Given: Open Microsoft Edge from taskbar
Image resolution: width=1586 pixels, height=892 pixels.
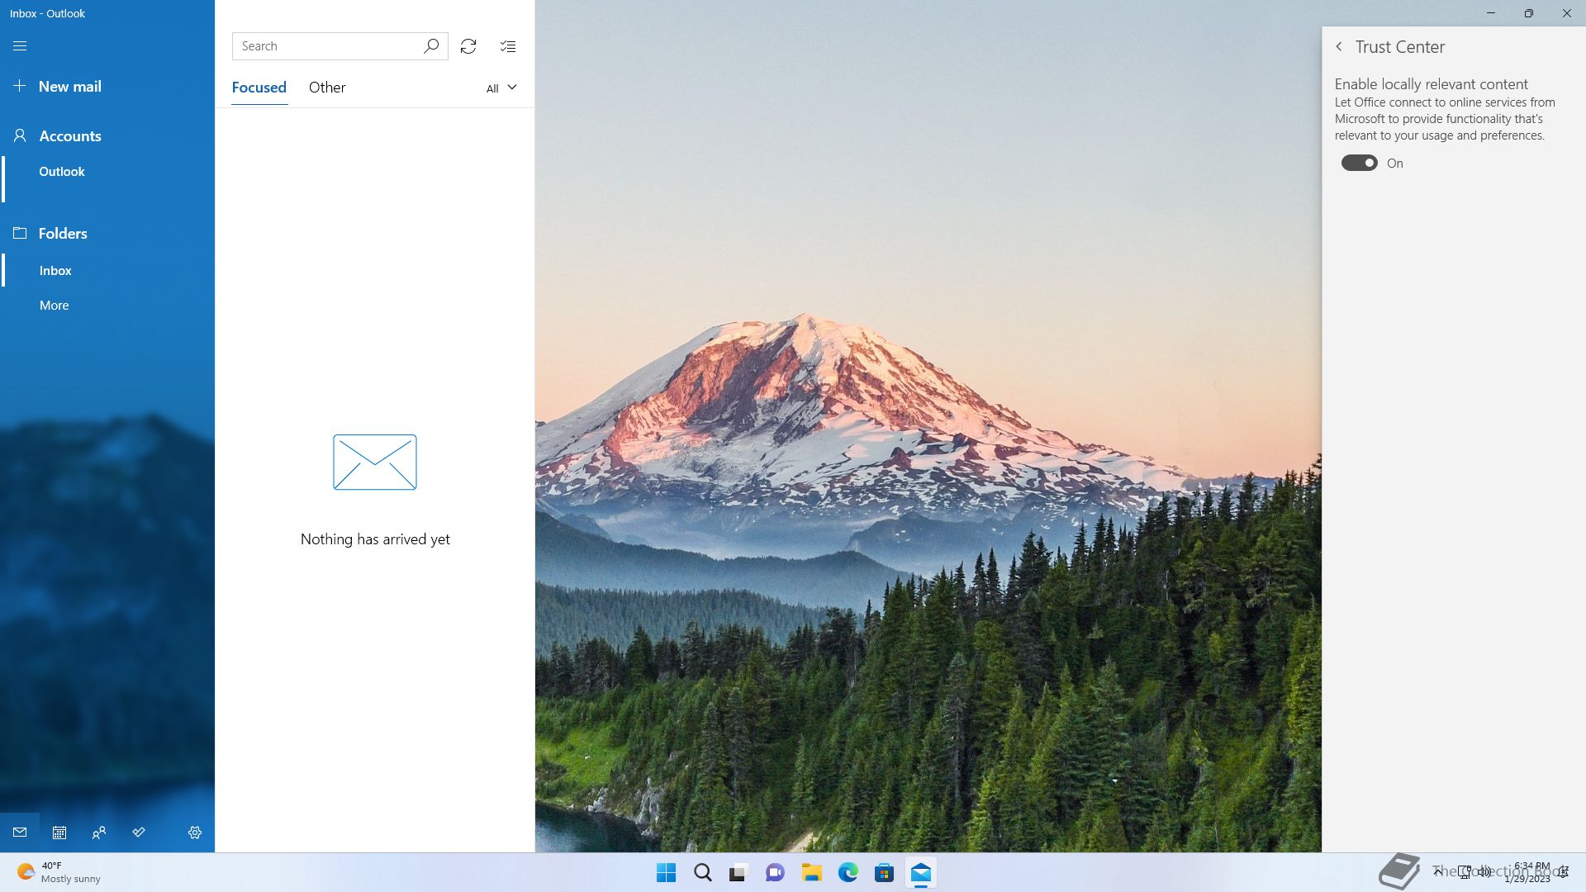Looking at the screenshot, I should tap(848, 873).
